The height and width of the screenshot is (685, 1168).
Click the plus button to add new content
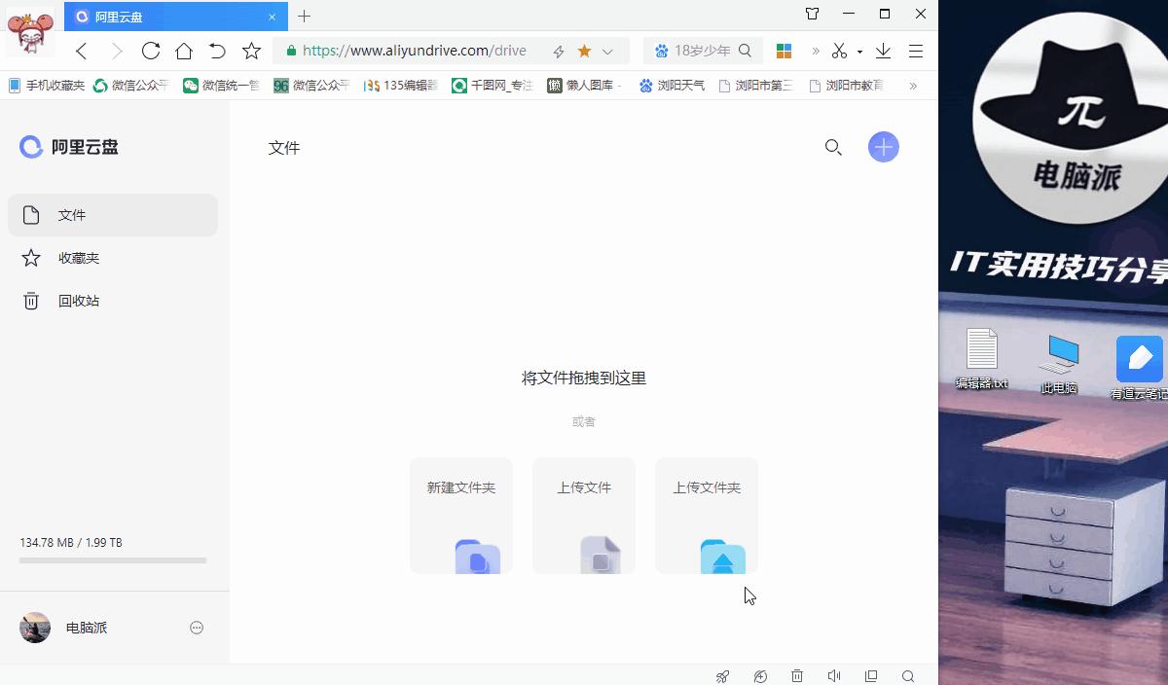coord(883,147)
